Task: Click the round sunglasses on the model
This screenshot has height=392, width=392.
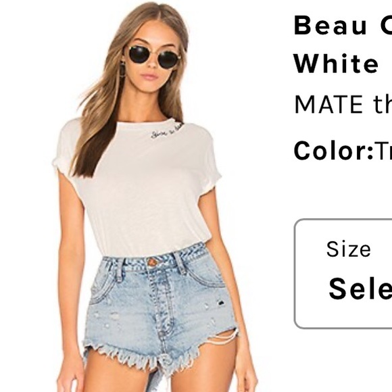Action: (153, 56)
